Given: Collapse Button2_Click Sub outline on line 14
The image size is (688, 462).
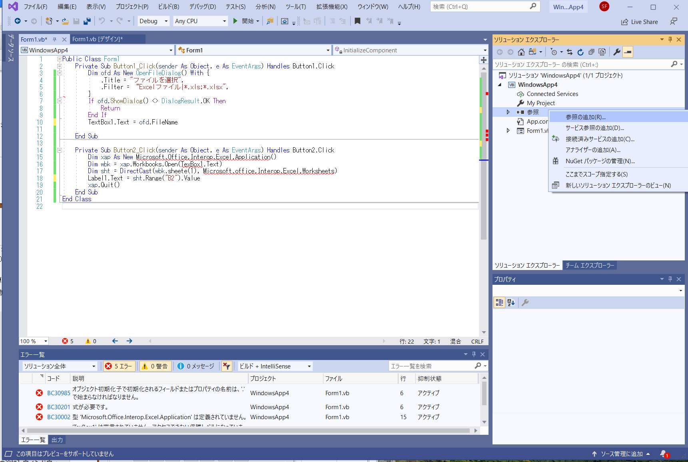Looking at the screenshot, I should pos(59,150).
